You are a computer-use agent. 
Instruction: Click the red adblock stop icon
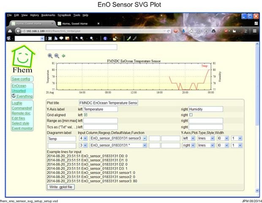[226, 31]
